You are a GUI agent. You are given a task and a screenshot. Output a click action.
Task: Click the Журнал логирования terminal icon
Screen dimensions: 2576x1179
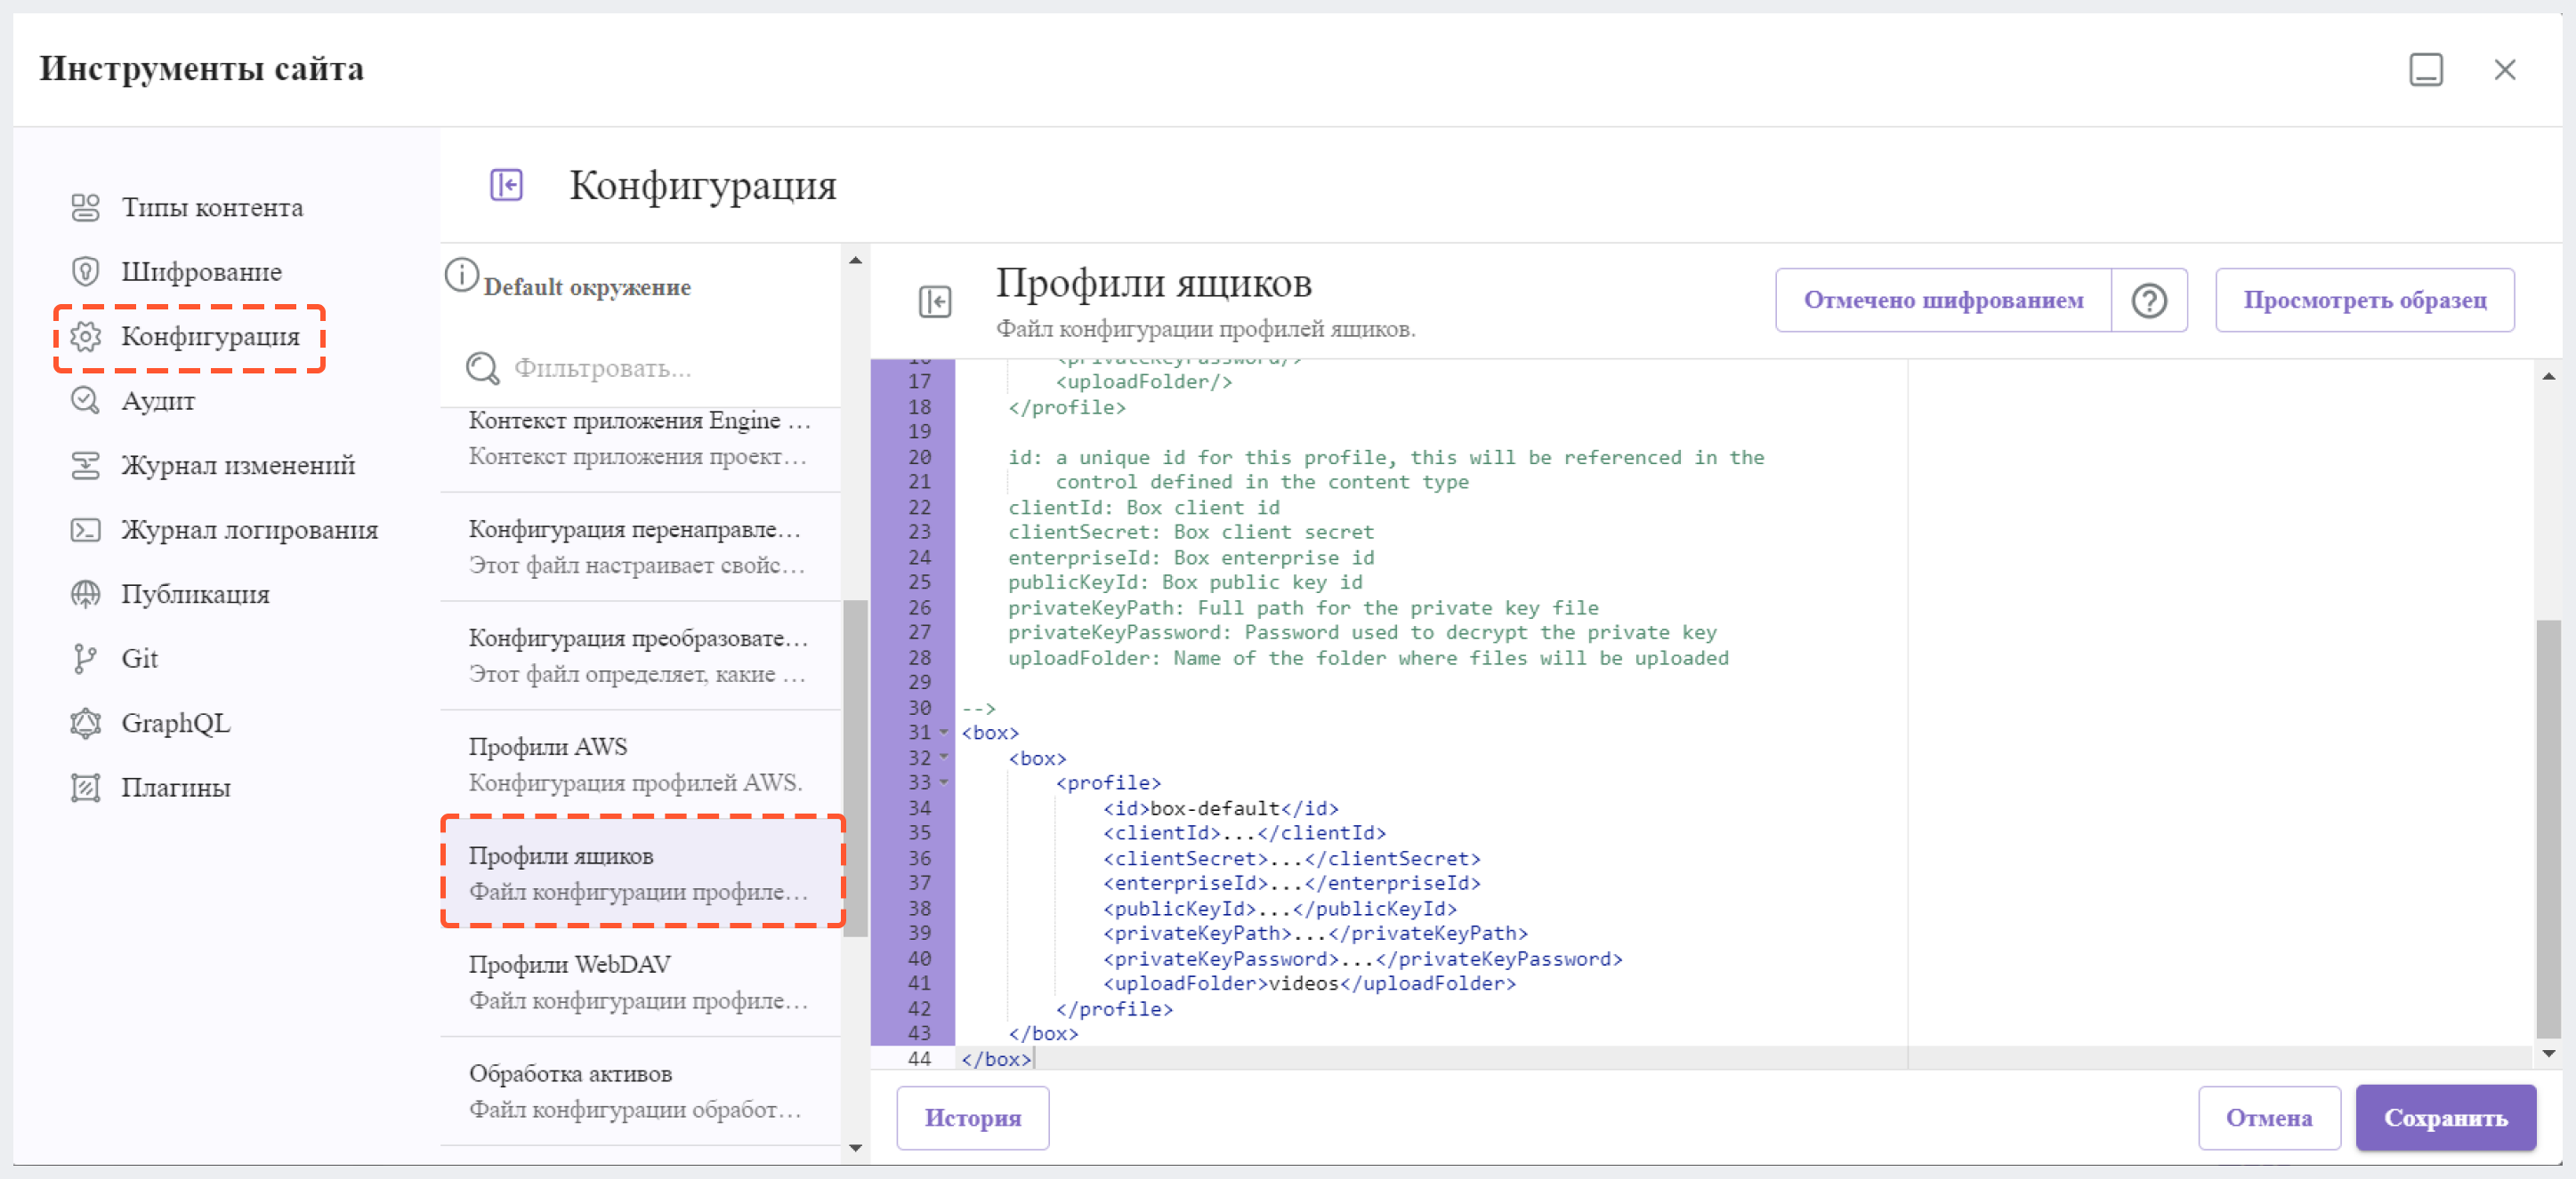[x=86, y=530]
